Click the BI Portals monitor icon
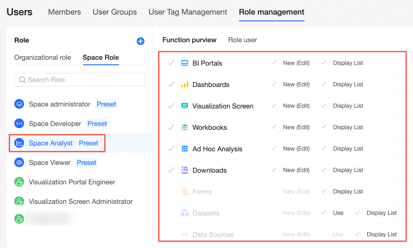 point(184,63)
